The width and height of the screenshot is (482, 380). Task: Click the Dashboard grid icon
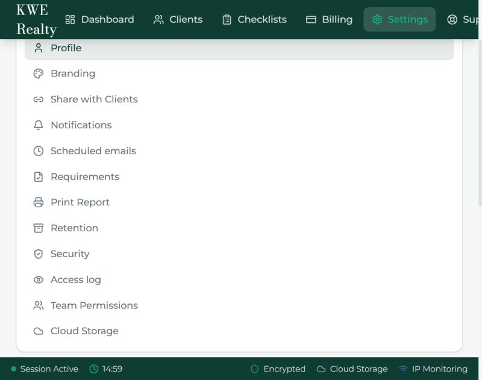coord(70,20)
